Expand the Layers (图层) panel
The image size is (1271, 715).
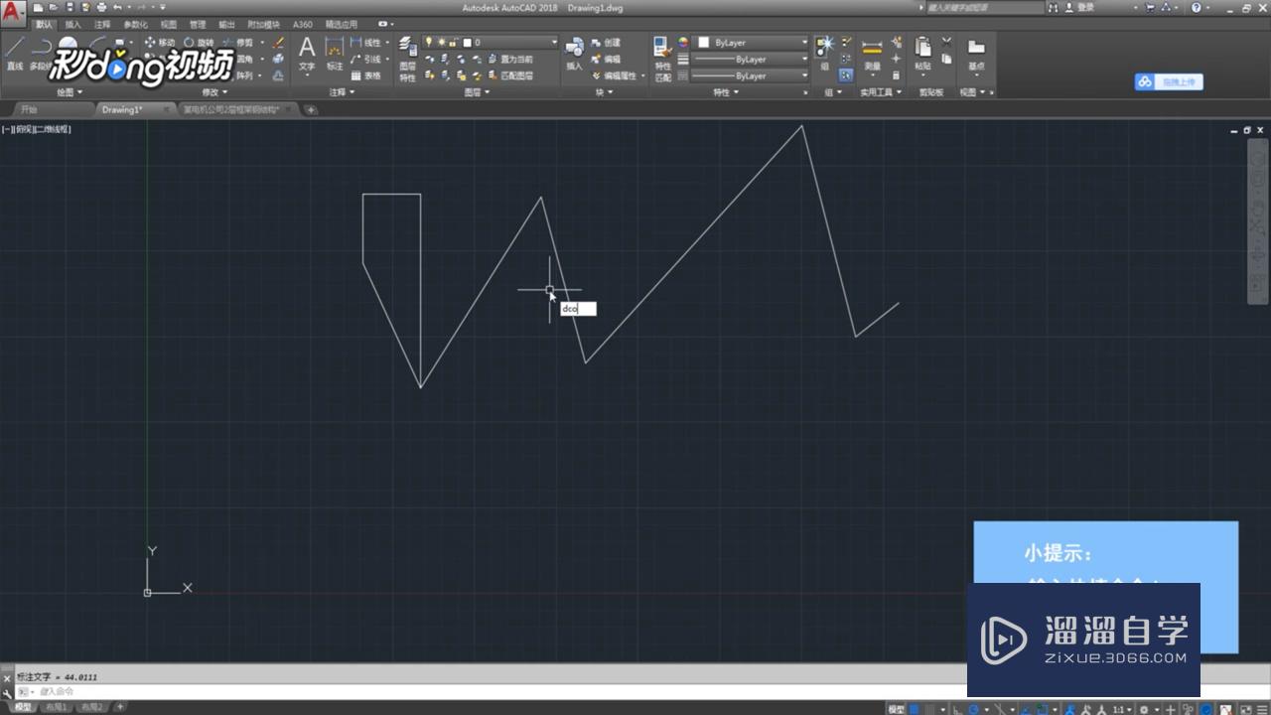[x=477, y=92]
